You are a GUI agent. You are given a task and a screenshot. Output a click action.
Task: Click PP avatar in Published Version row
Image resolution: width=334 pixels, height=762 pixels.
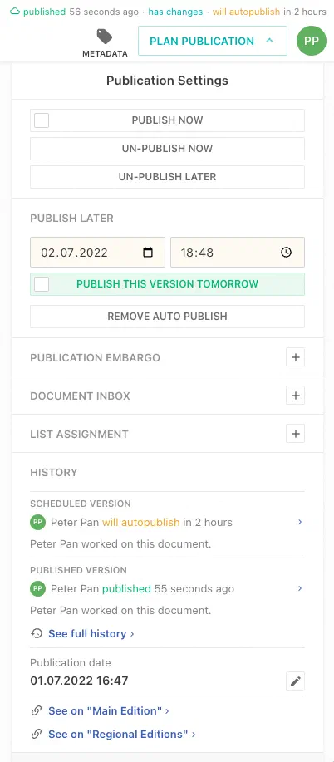tap(38, 589)
